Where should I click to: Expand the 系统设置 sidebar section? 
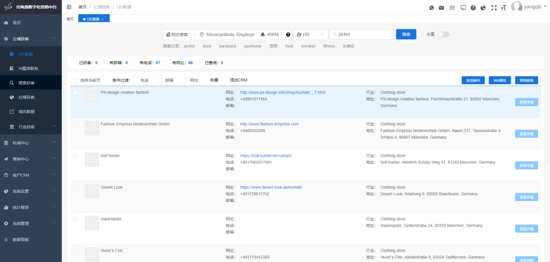(31, 191)
